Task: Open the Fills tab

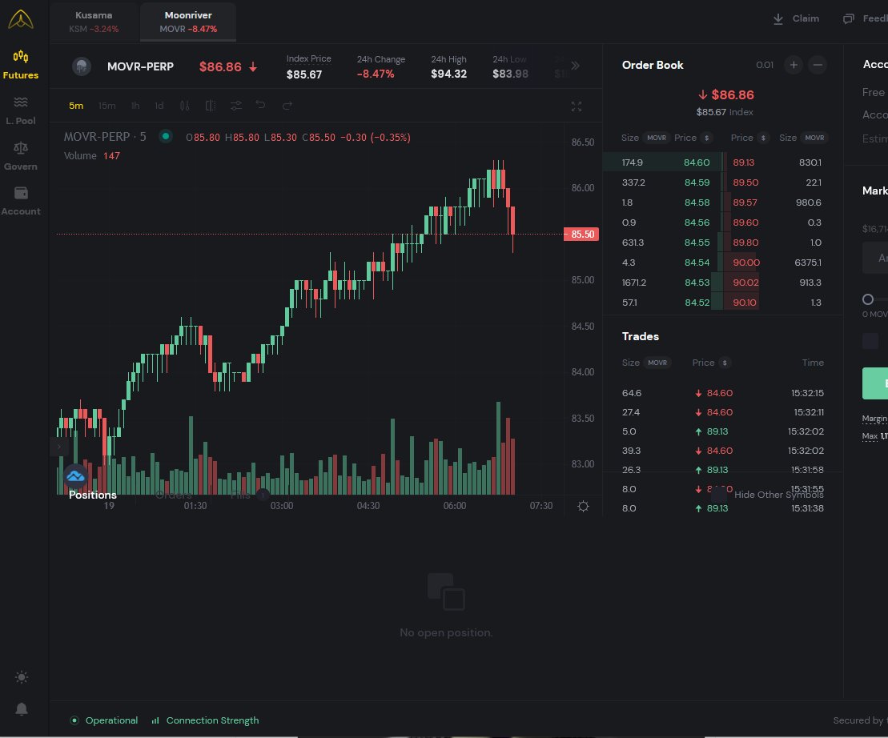Action: (240, 495)
